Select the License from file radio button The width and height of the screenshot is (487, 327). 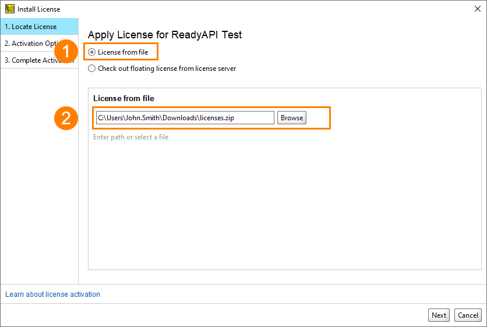pyautogui.click(x=91, y=52)
